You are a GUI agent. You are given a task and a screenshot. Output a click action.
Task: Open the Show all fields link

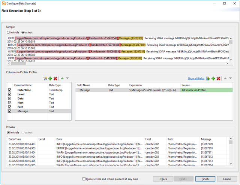196,78
